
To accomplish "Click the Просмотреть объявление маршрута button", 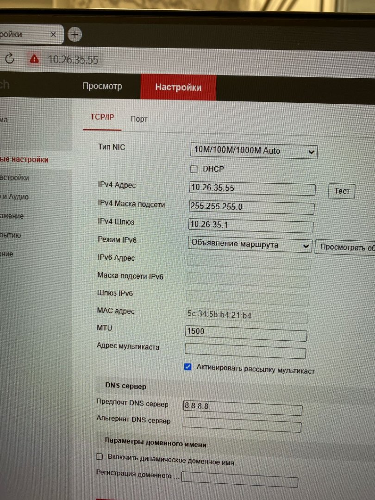I will pos(345,247).
